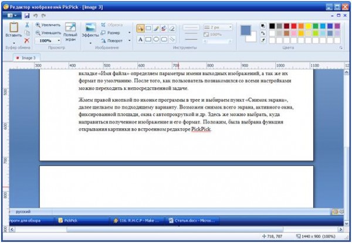Select the paint bucket fill tool
The width and height of the screenshot is (352, 243).
tap(164, 29)
